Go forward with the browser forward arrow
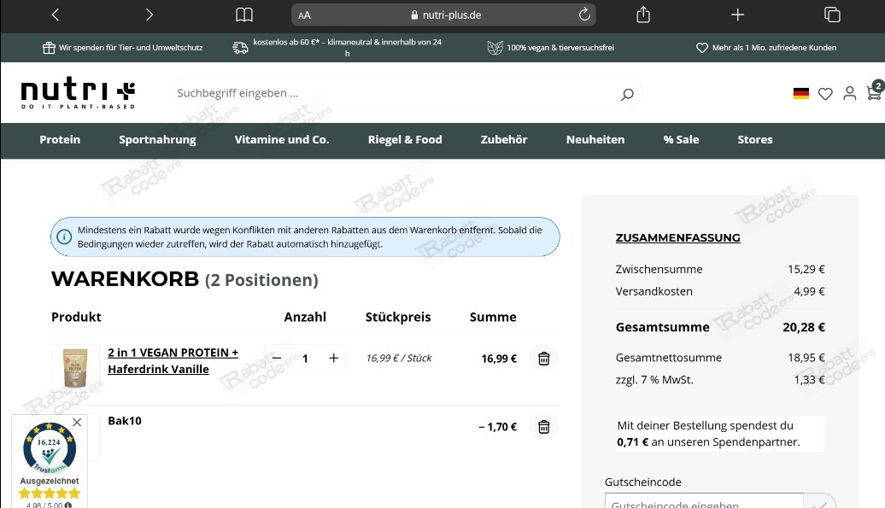This screenshot has height=508, width=885. pyautogui.click(x=149, y=15)
